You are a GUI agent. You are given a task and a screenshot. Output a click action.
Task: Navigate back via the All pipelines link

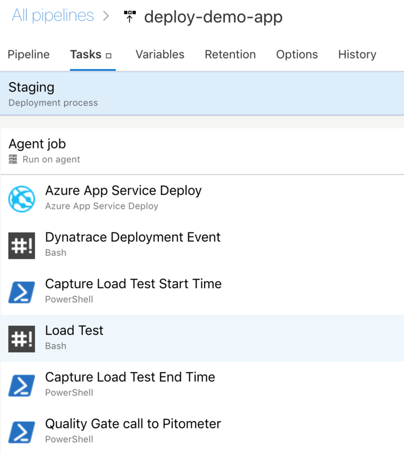52,16
